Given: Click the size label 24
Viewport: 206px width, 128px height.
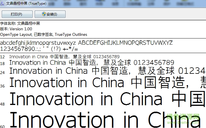Looking at the screenshot, I should pyautogui.click(x=2, y=73).
